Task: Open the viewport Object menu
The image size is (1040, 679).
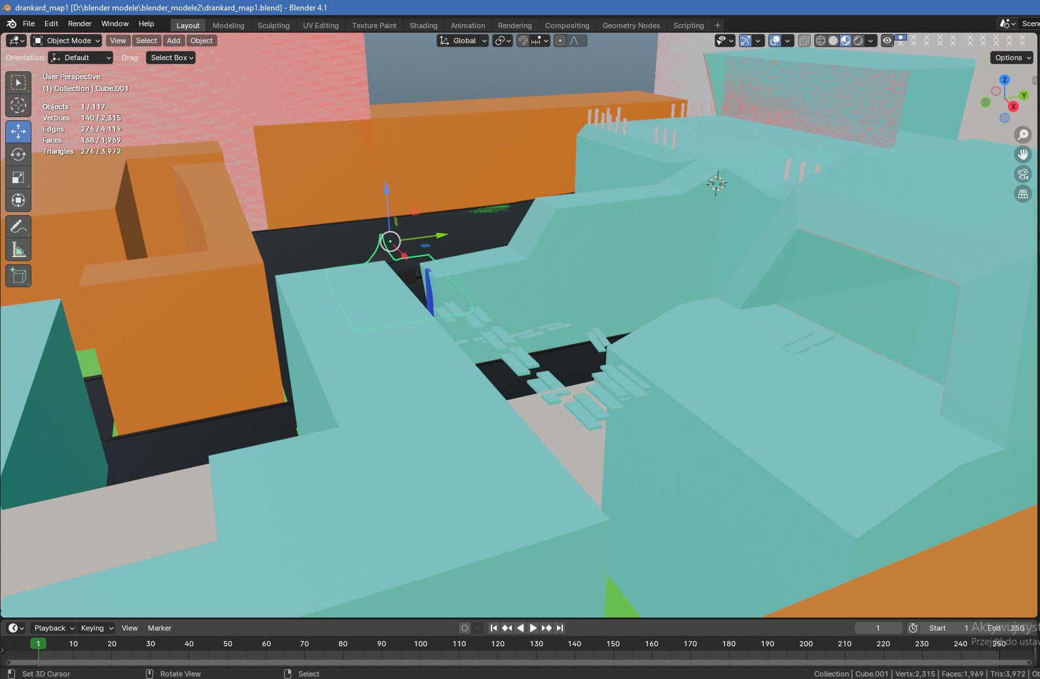Action: click(x=202, y=41)
